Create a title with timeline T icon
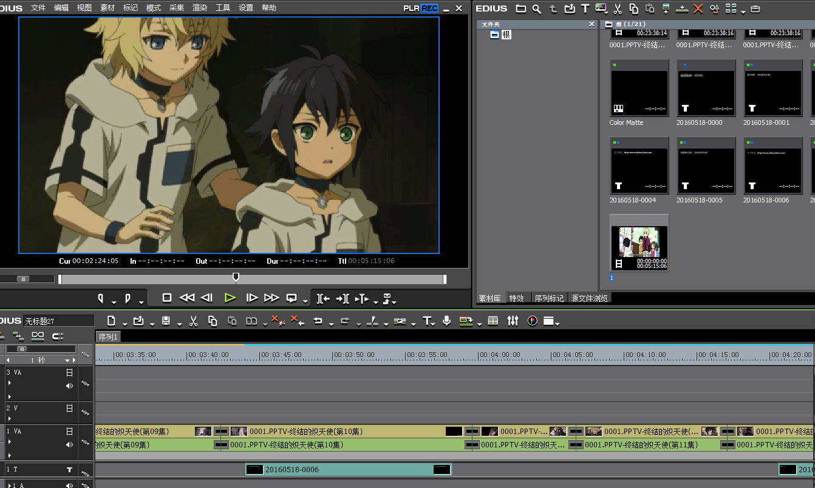This screenshot has width=815, height=488. coord(427,321)
